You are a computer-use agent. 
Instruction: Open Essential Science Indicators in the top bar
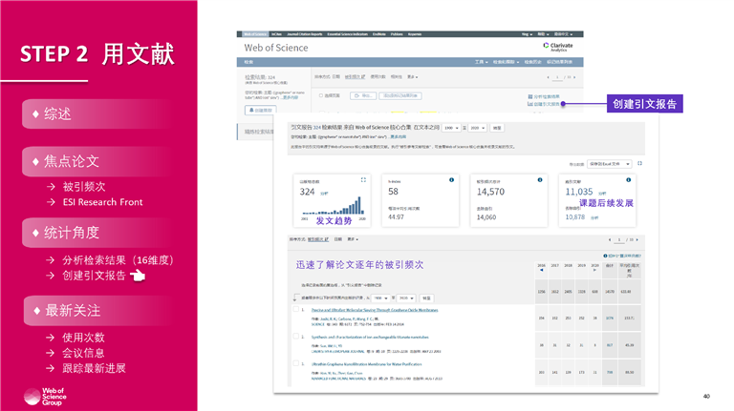[347, 34]
